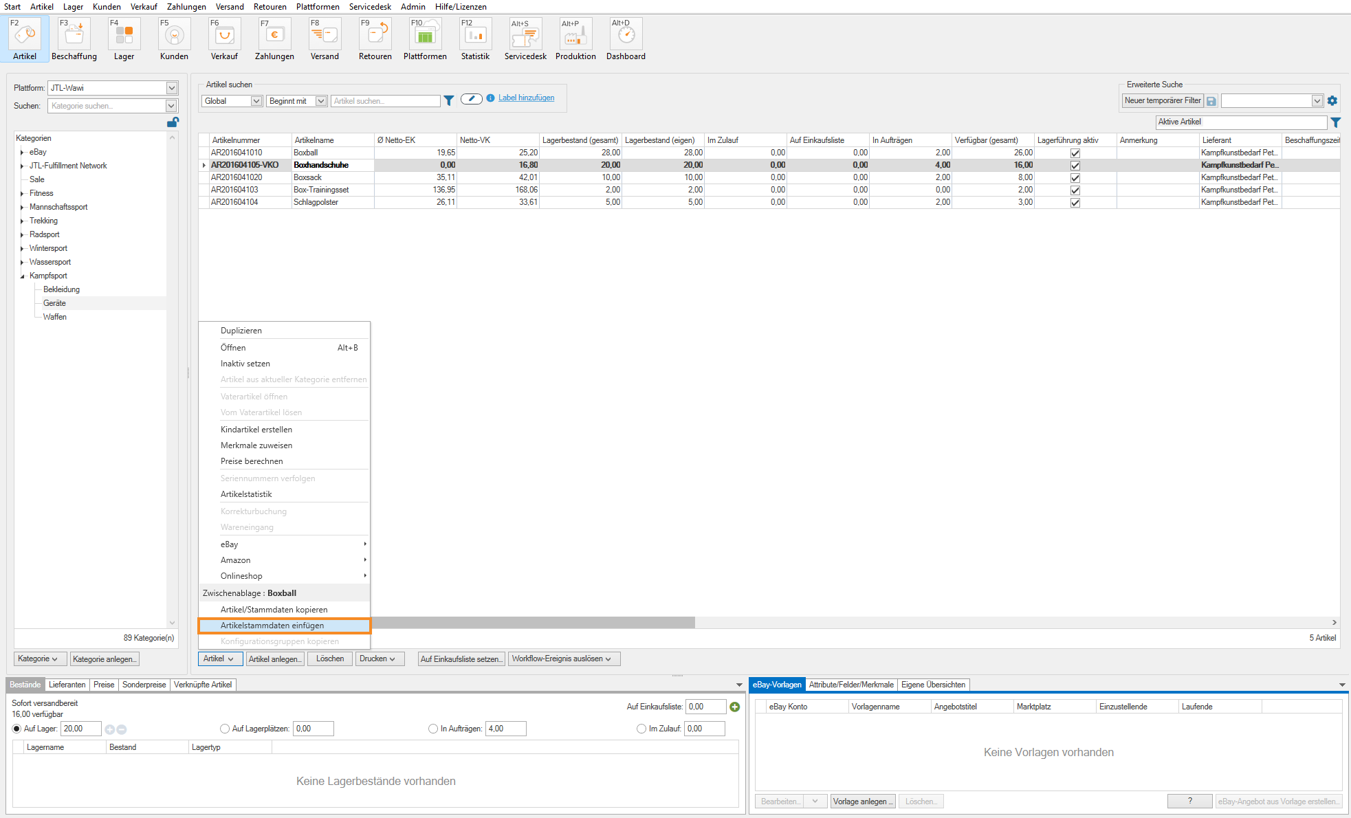
Task: Switch to the Lieferanten tab
Action: (67, 685)
